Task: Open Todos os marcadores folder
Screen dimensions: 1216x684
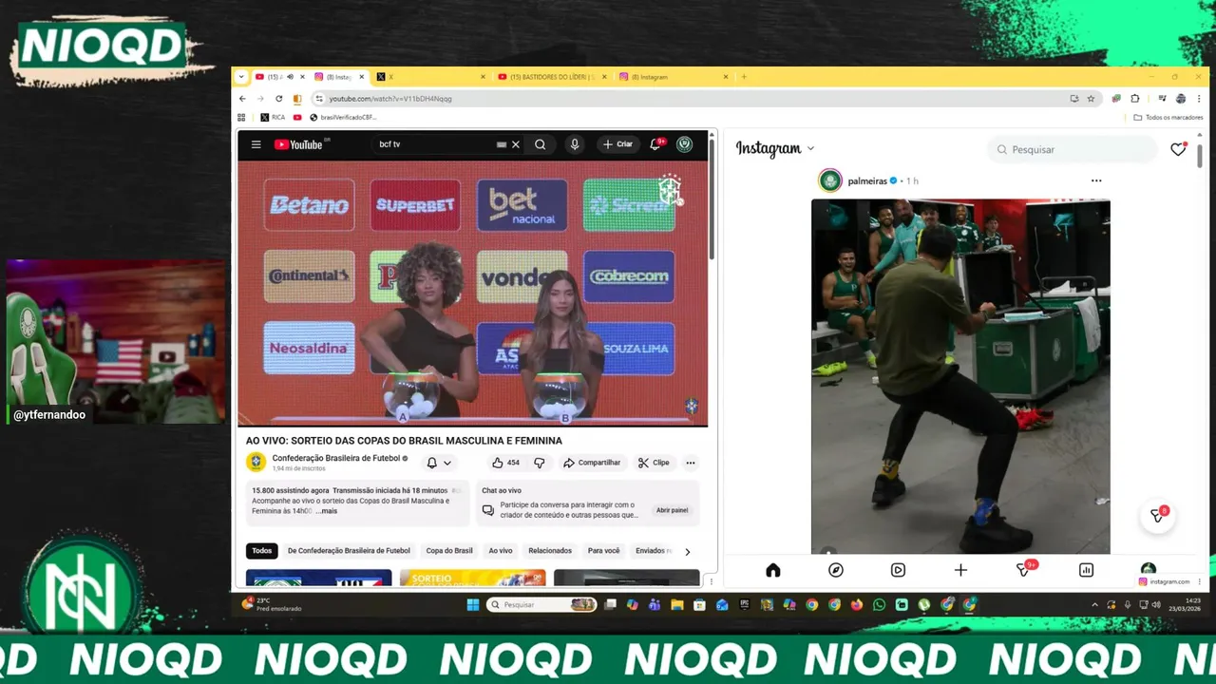Action: tap(1168, 118)
